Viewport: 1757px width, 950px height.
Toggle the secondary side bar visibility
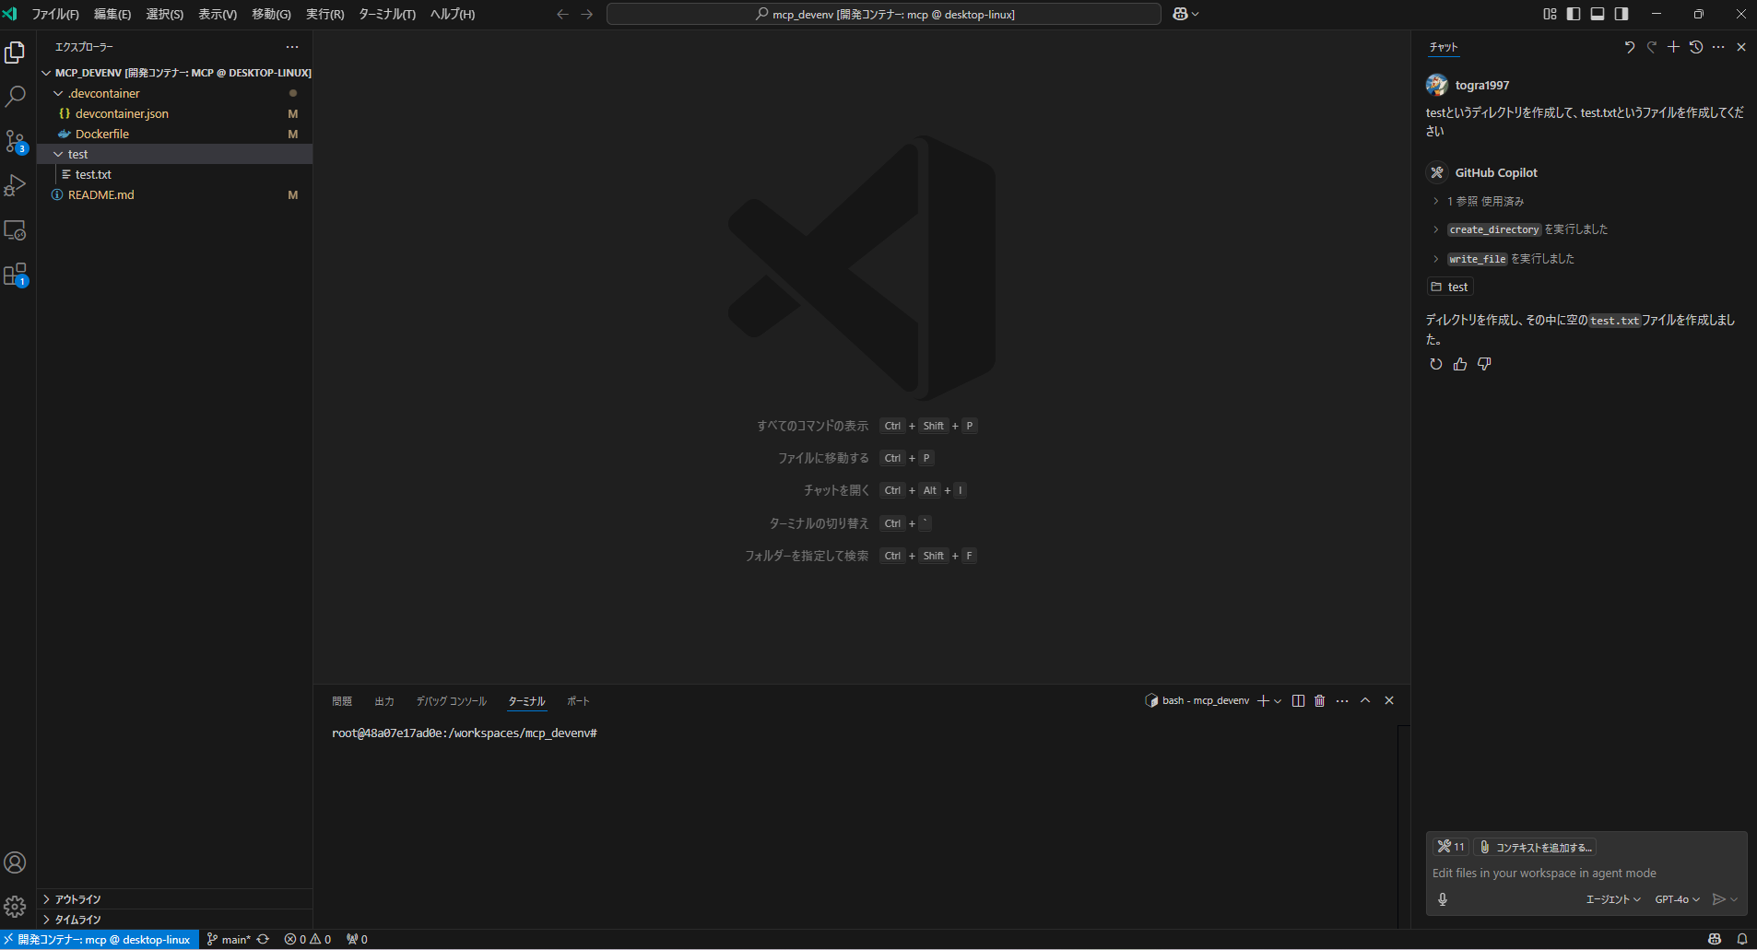pyautogui.click(x=1621, y=14)
